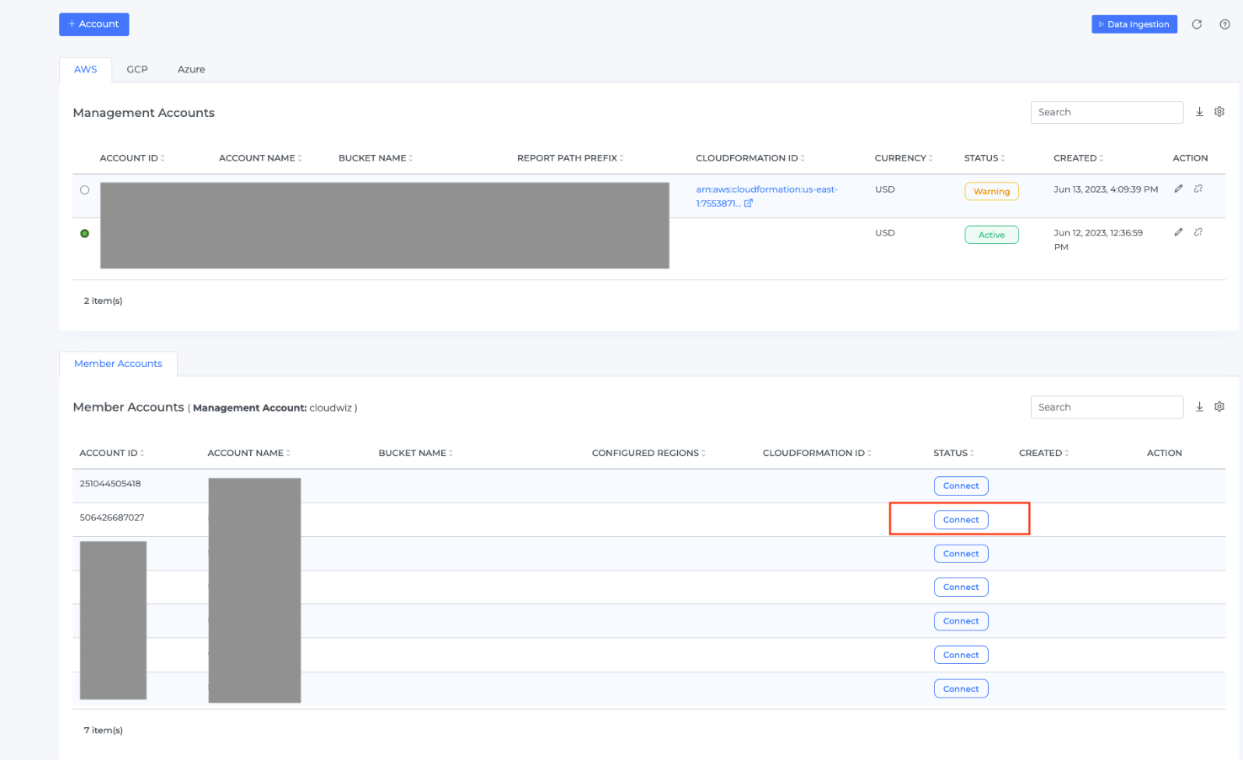Select the Active account radio button

point(84,233)
